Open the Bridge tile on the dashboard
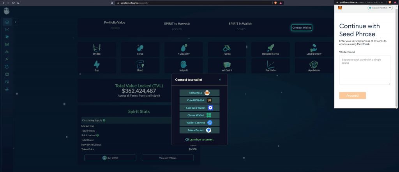This screenshot has width=399, height=172. pos(97,49)
